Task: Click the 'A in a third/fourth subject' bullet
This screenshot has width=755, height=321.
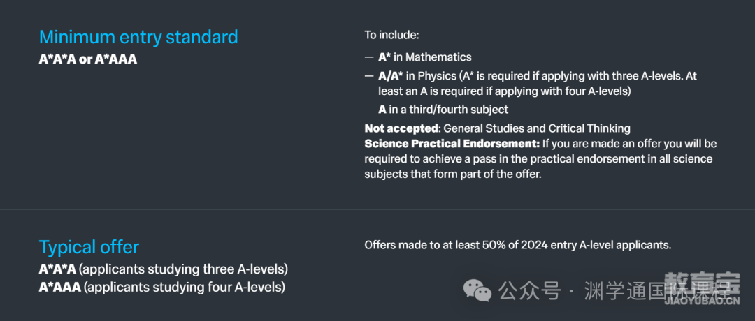Action: point(443,110)
